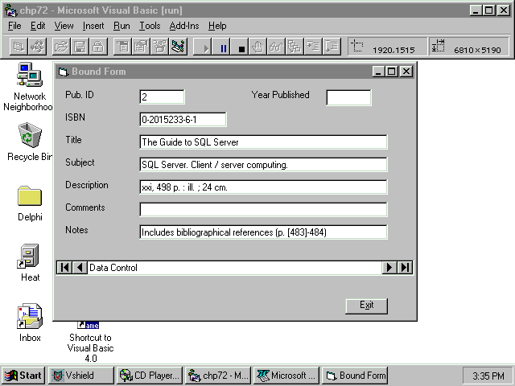Click the Toggle Breakpoint hand icon
The width and height of the screenshot is (515, 386).
(257, 47)
